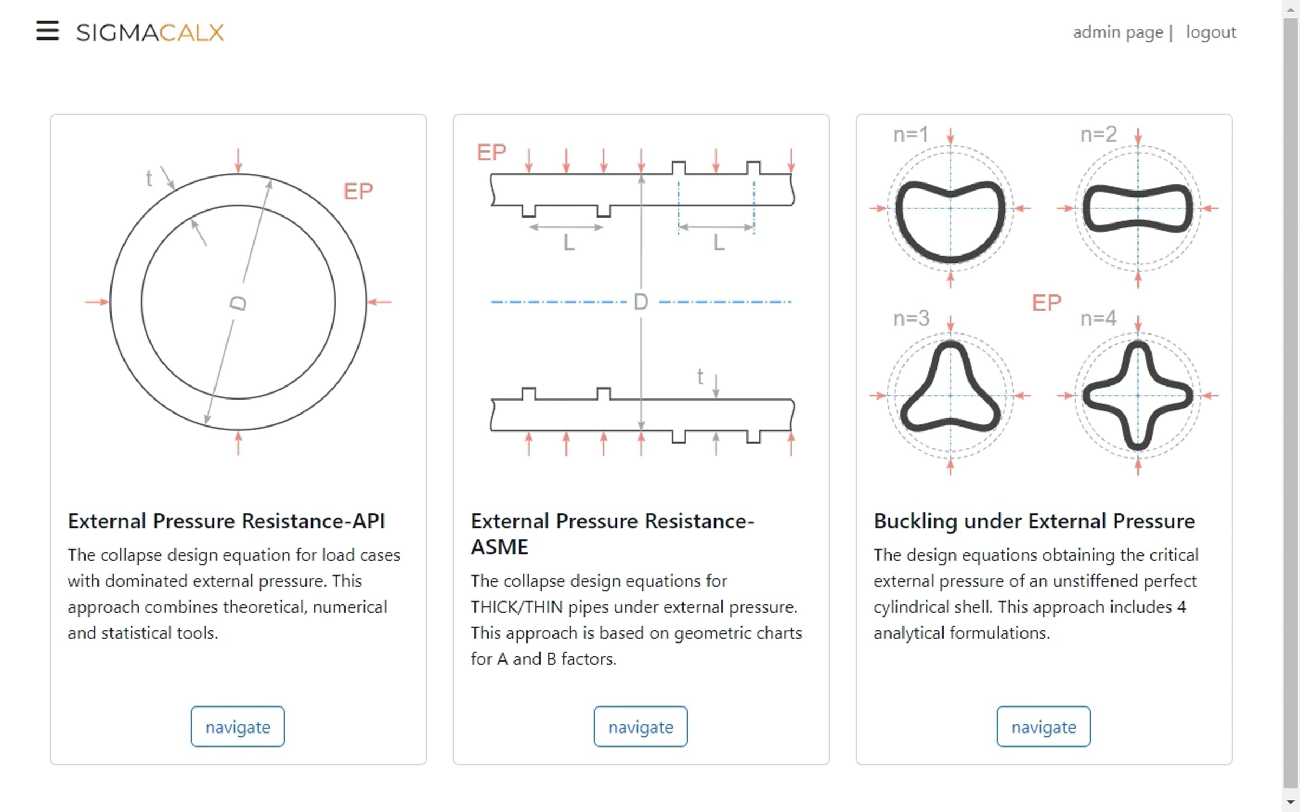Open the admin page link
The width and height of the screenshot is (1300, 812).
coord(1118,32)
